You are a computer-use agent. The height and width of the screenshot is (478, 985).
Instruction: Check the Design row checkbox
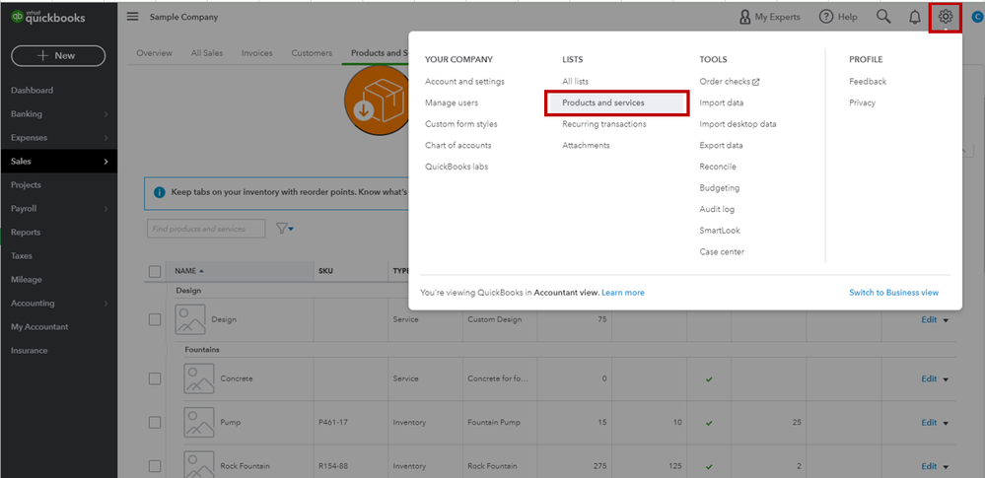click(155, 319)
